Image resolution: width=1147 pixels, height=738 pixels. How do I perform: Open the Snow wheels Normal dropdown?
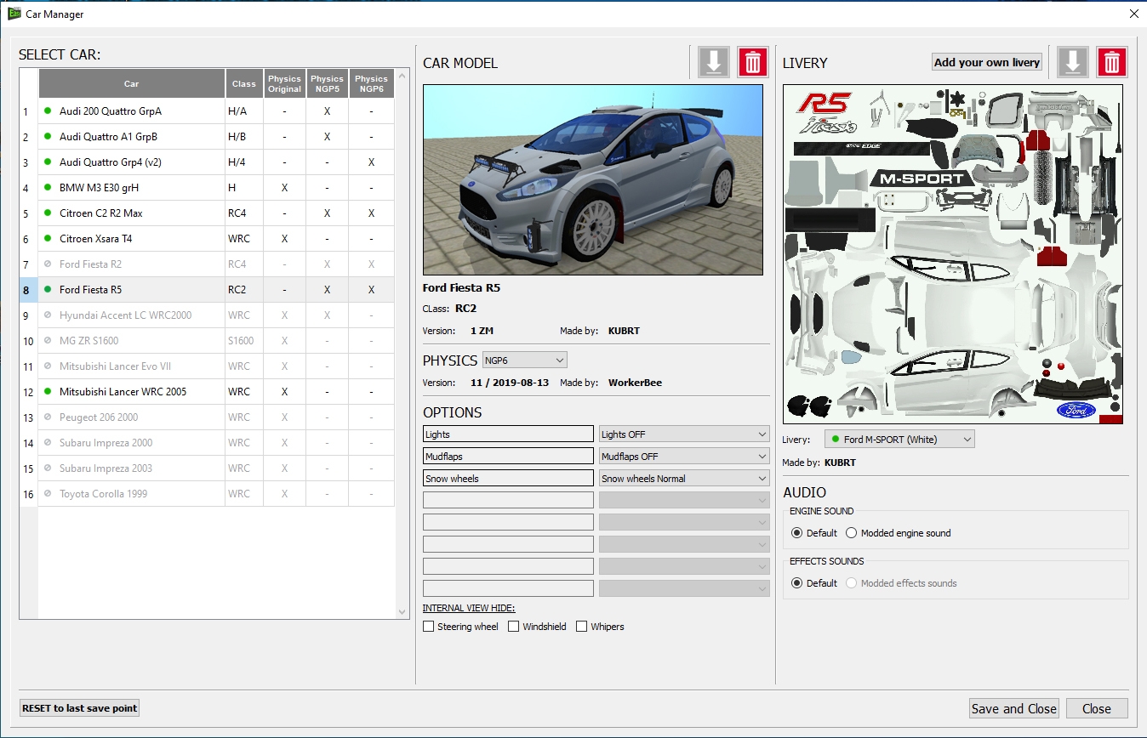pyautogui.click(x=684, y=479)
